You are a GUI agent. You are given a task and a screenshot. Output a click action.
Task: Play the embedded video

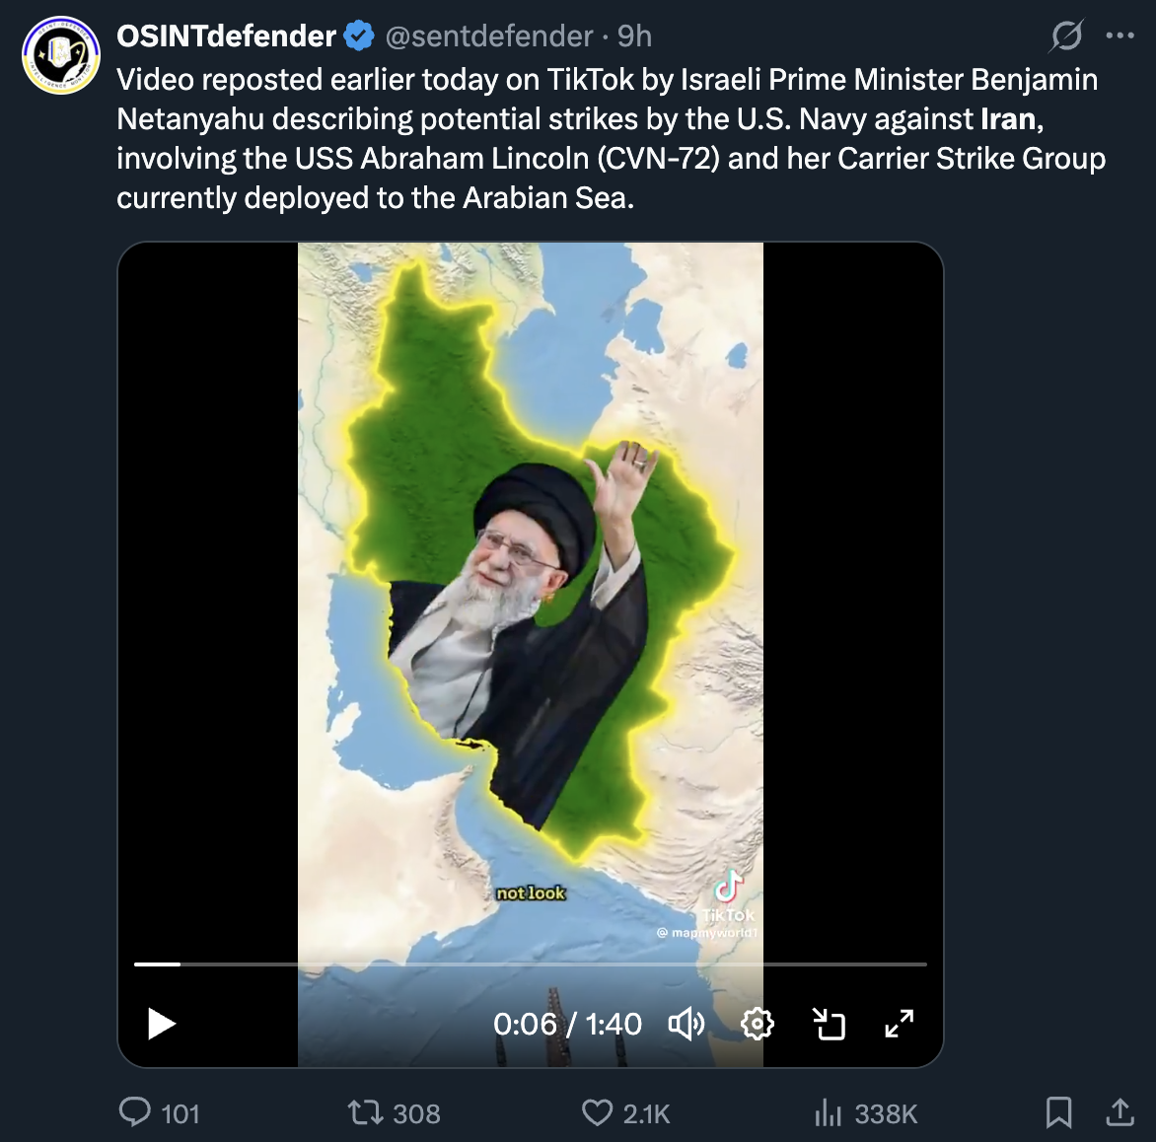(x=162, y=1024)
